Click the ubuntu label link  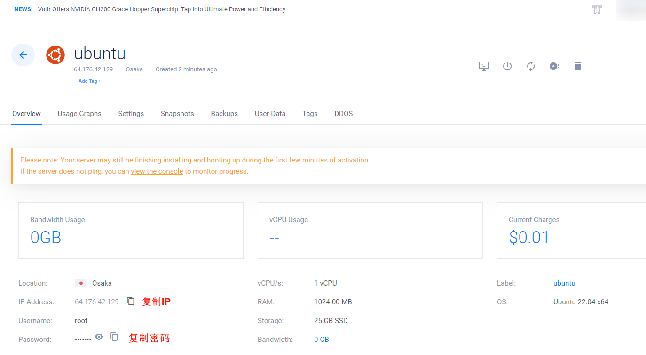pos(564,283)
